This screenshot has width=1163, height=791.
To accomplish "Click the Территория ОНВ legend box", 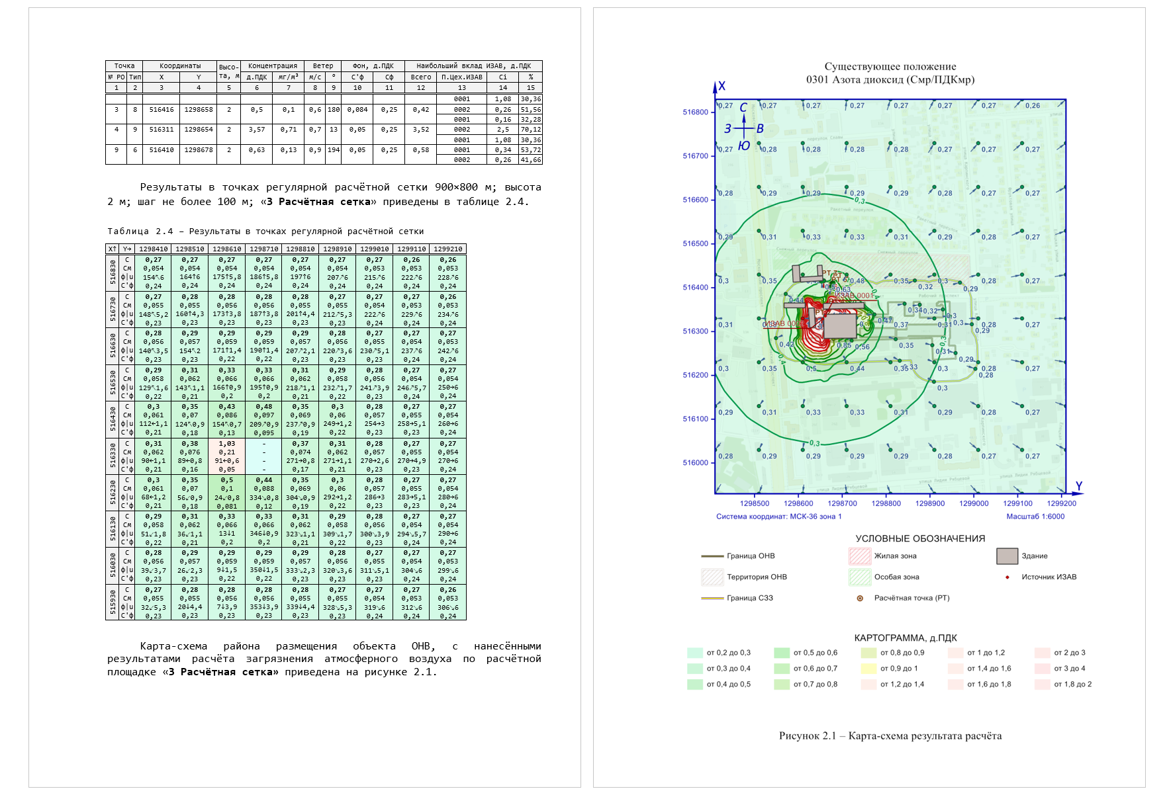I will click(712, 577).
